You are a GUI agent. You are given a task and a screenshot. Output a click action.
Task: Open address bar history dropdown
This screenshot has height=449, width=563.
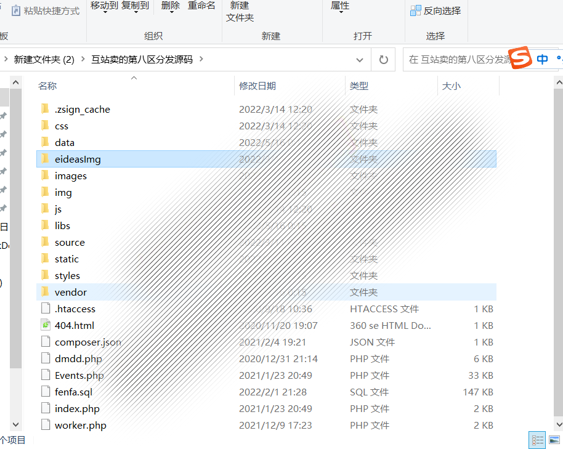click(359, 60)
